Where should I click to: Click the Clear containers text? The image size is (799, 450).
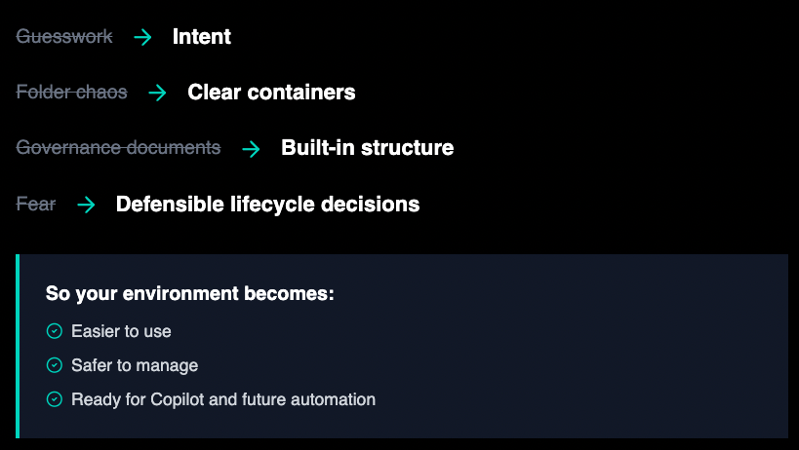click(x=271, y=93)
